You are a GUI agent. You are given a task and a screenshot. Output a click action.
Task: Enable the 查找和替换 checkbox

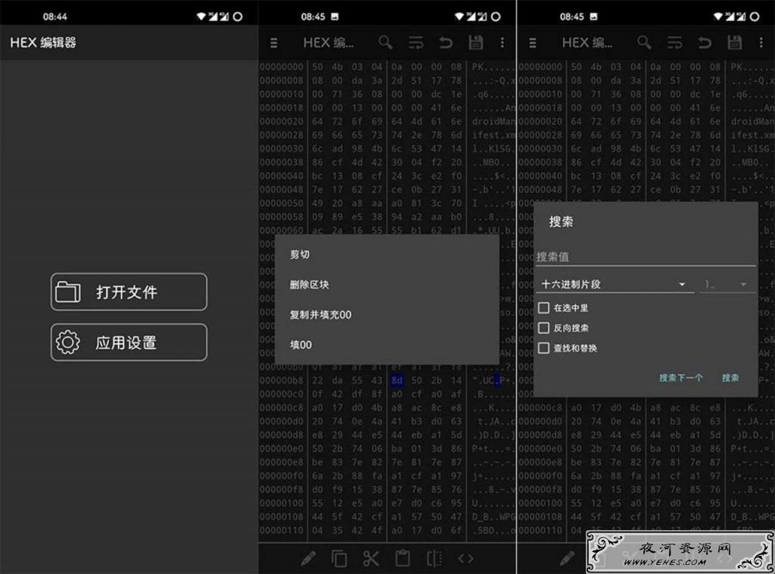[x=543, y=348]
